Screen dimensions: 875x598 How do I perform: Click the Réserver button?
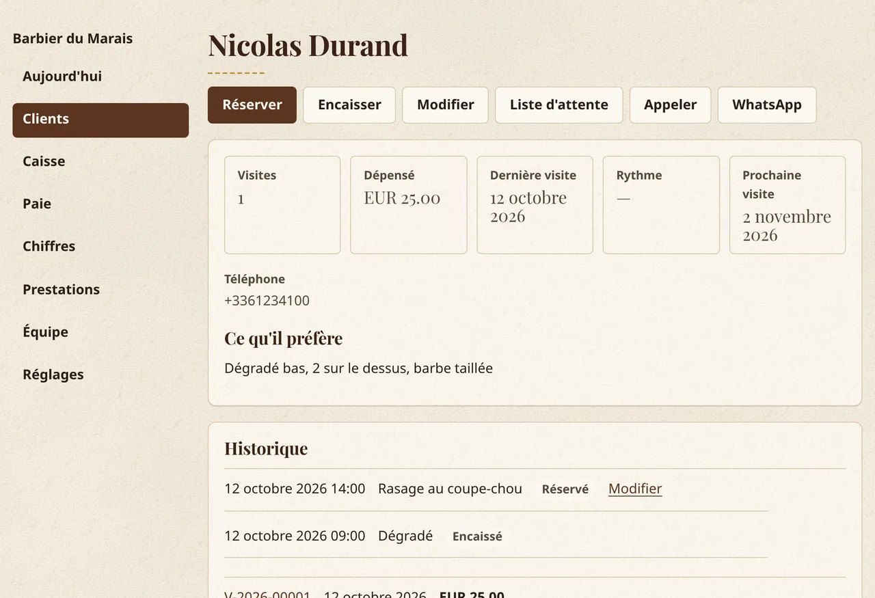pos(252,105)
